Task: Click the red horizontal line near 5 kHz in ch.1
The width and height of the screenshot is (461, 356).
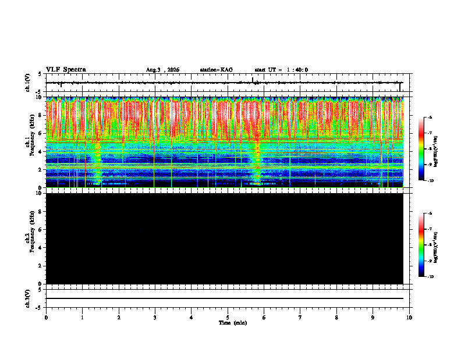Action: pos(225,143)
